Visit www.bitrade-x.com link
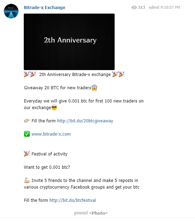 51,134
